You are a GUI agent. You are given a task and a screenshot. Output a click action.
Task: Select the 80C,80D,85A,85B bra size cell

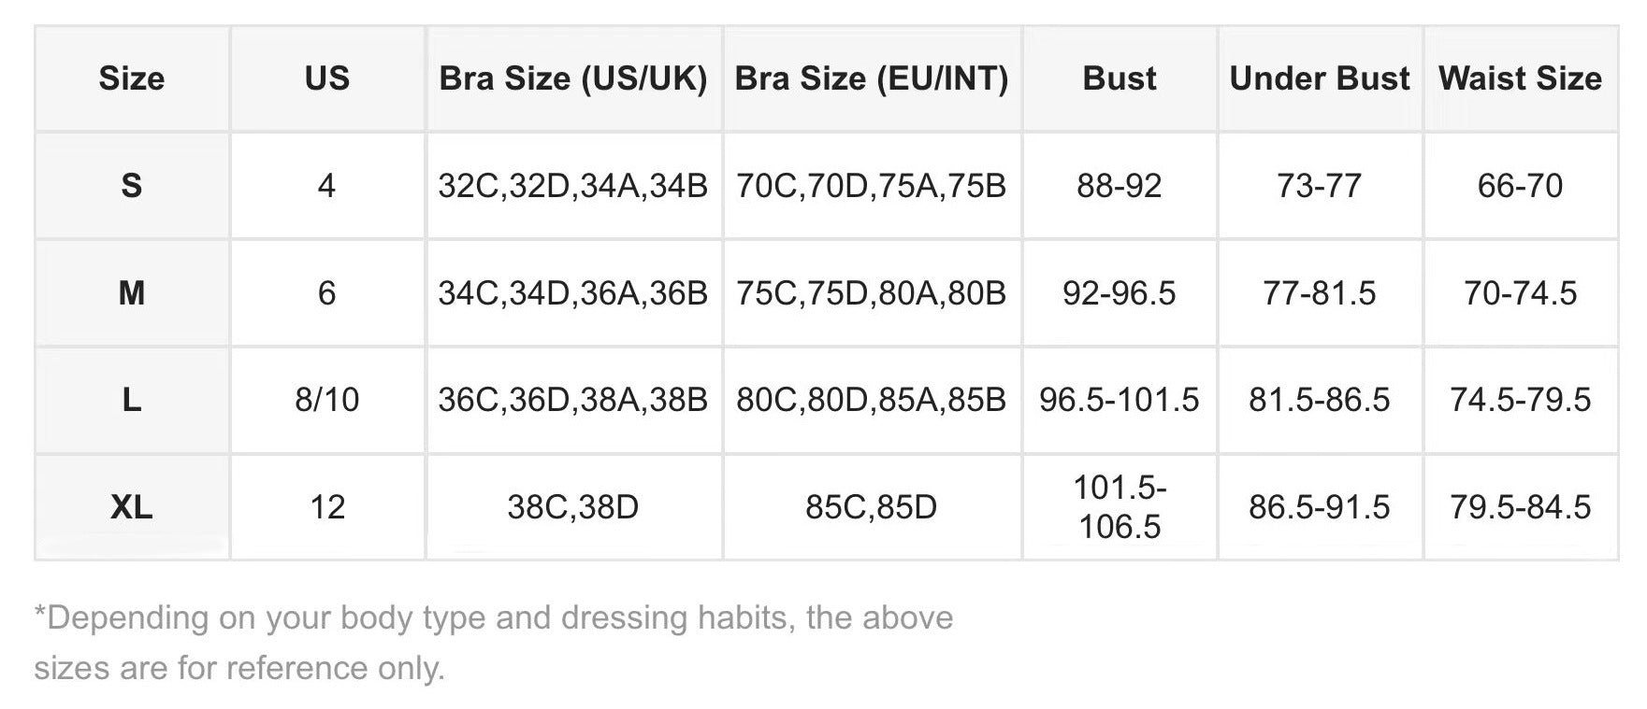(x=872, y=400)
